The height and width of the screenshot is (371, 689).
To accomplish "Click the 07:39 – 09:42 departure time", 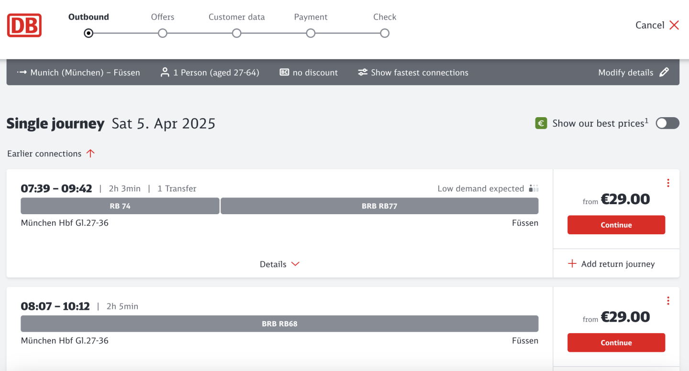I will [x=56, y=188].
